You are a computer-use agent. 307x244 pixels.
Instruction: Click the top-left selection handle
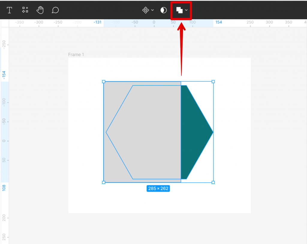(x=104, y=81)
